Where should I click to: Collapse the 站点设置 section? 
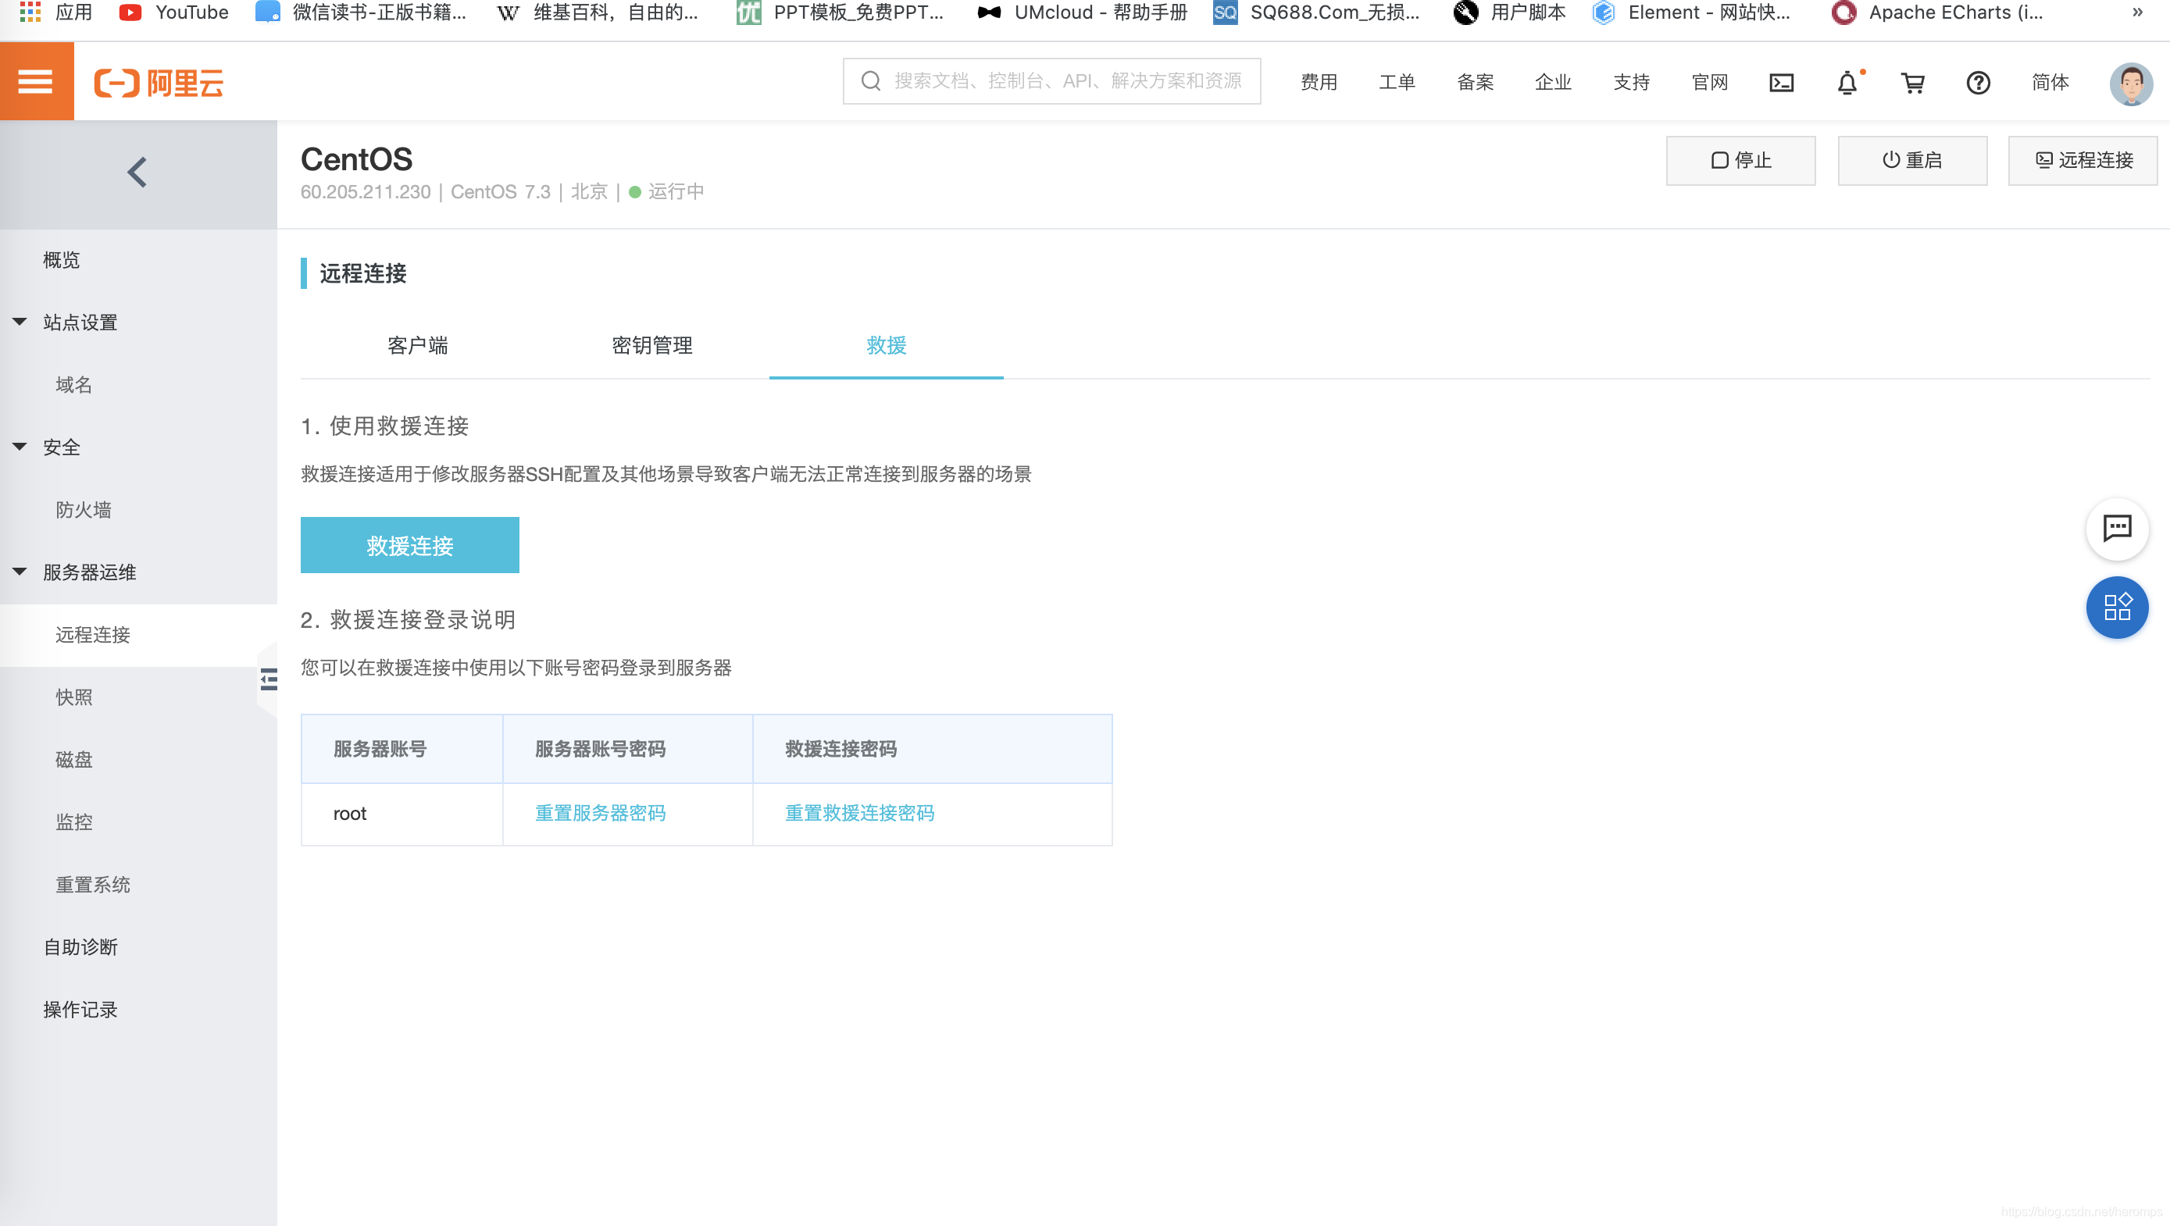pyautogui.click(x=20, y=321)
